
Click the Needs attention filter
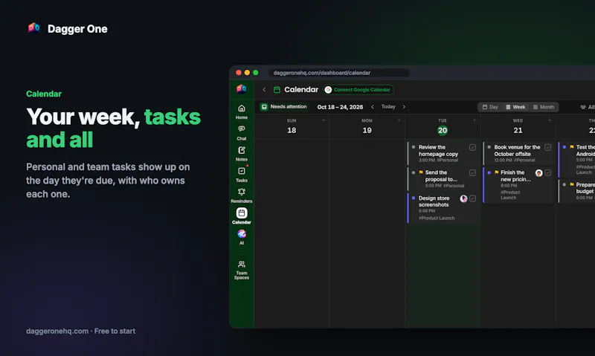tap(284, 107)
